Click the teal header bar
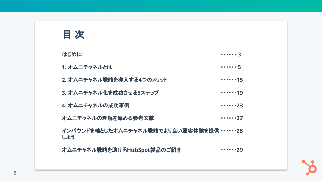This screenshot has height=181, width=322. pyautogui.click(x=161, y=6)
